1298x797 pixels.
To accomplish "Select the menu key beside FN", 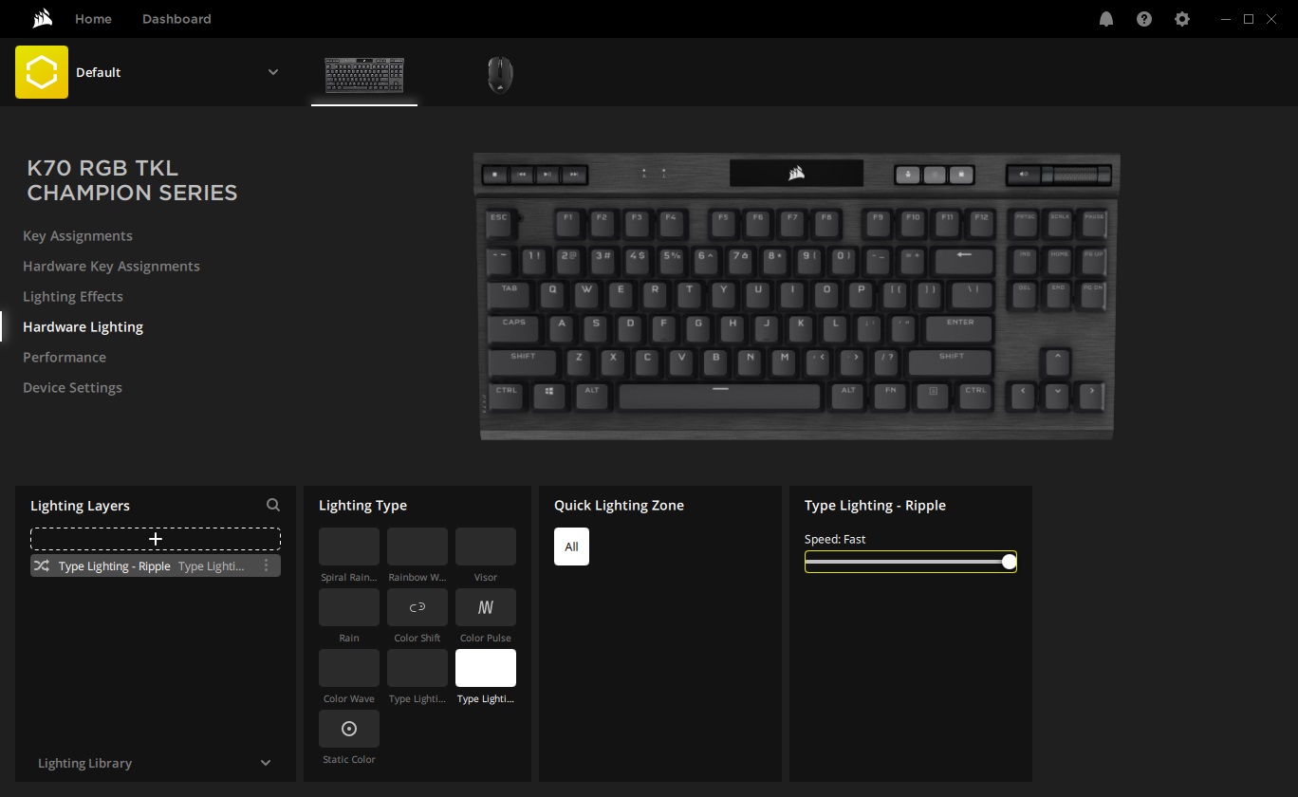I will tap(933, 396).
